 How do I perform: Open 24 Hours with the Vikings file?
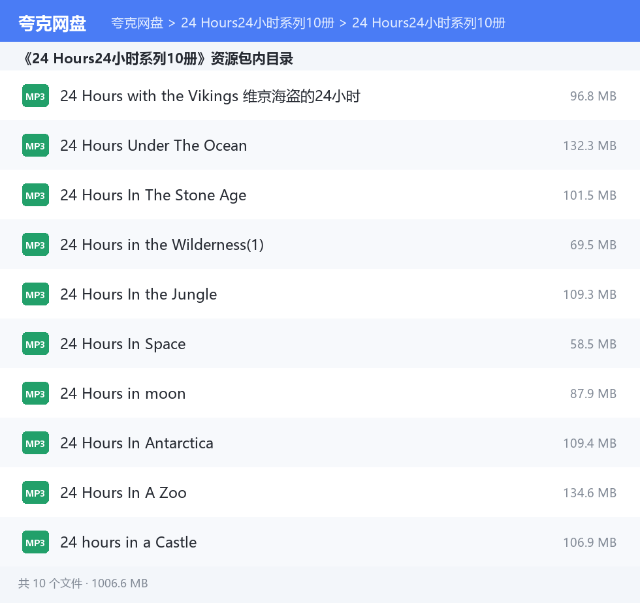pyautogui.click(x=210, y=96)
